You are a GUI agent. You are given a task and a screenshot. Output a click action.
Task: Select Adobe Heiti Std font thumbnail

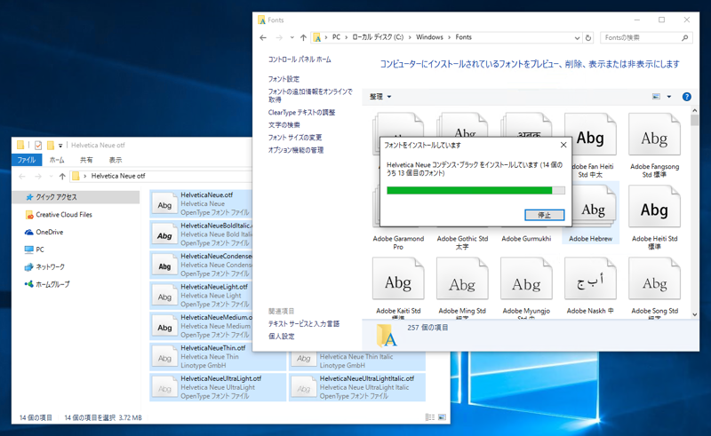point(654,207)
